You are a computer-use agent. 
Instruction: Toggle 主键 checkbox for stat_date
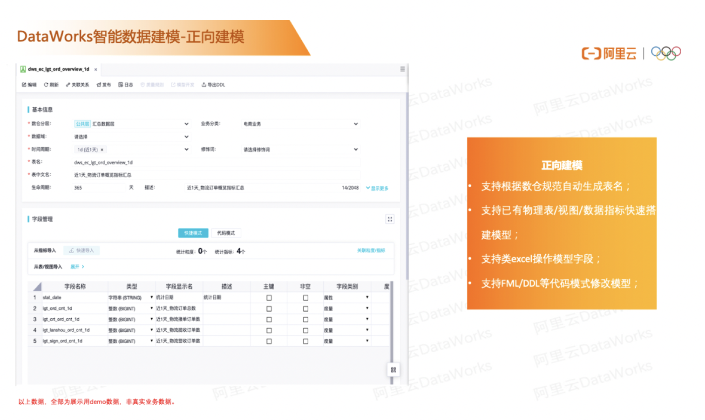pyautogui.click(x=269, y=298)
